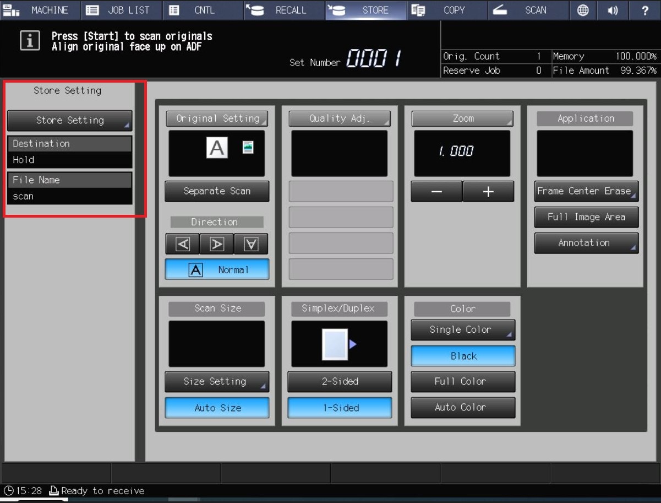This screenshot has width=661, height=503.
Task: Toggle Auto Size scan option
Action: 217,408
